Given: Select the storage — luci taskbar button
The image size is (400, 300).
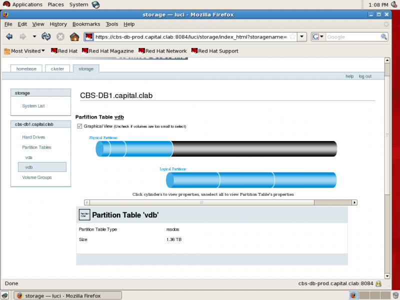Looking at the screenshot, I should (68, 295).
